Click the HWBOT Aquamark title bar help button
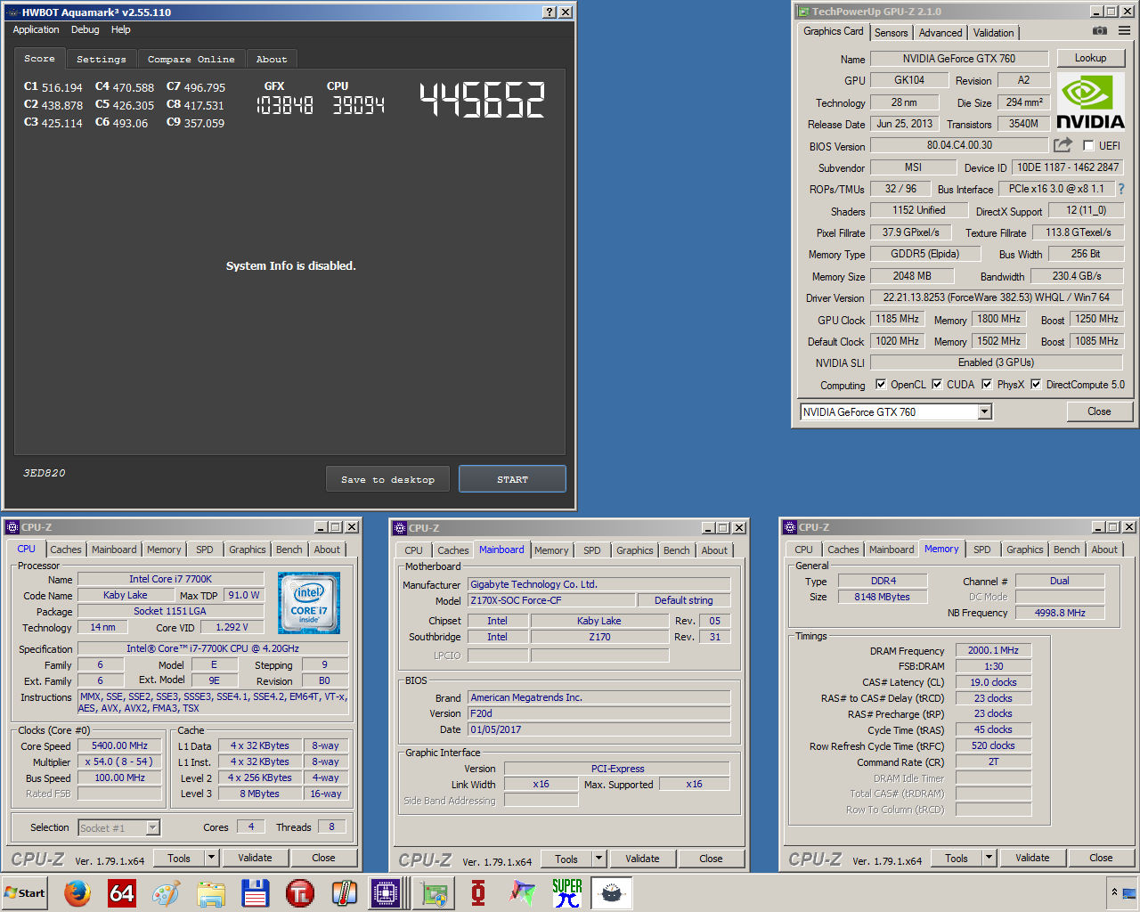The width and height of the screenshot is (1140, 912). 550,12
